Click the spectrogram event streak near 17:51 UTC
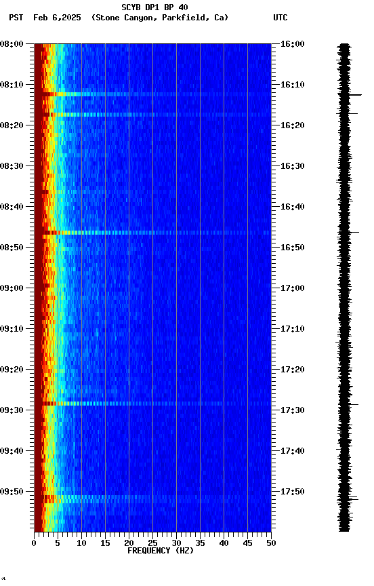 click(152, 498)
